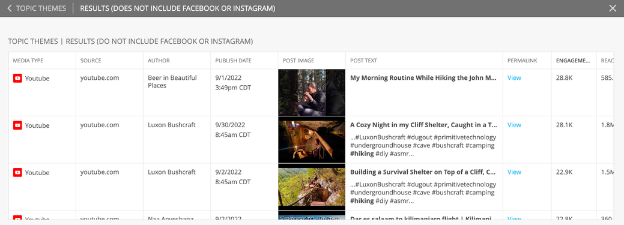This screenshot has height=225, width=624.
Task: Click the SOURCE column header
Action: (91, 61)
